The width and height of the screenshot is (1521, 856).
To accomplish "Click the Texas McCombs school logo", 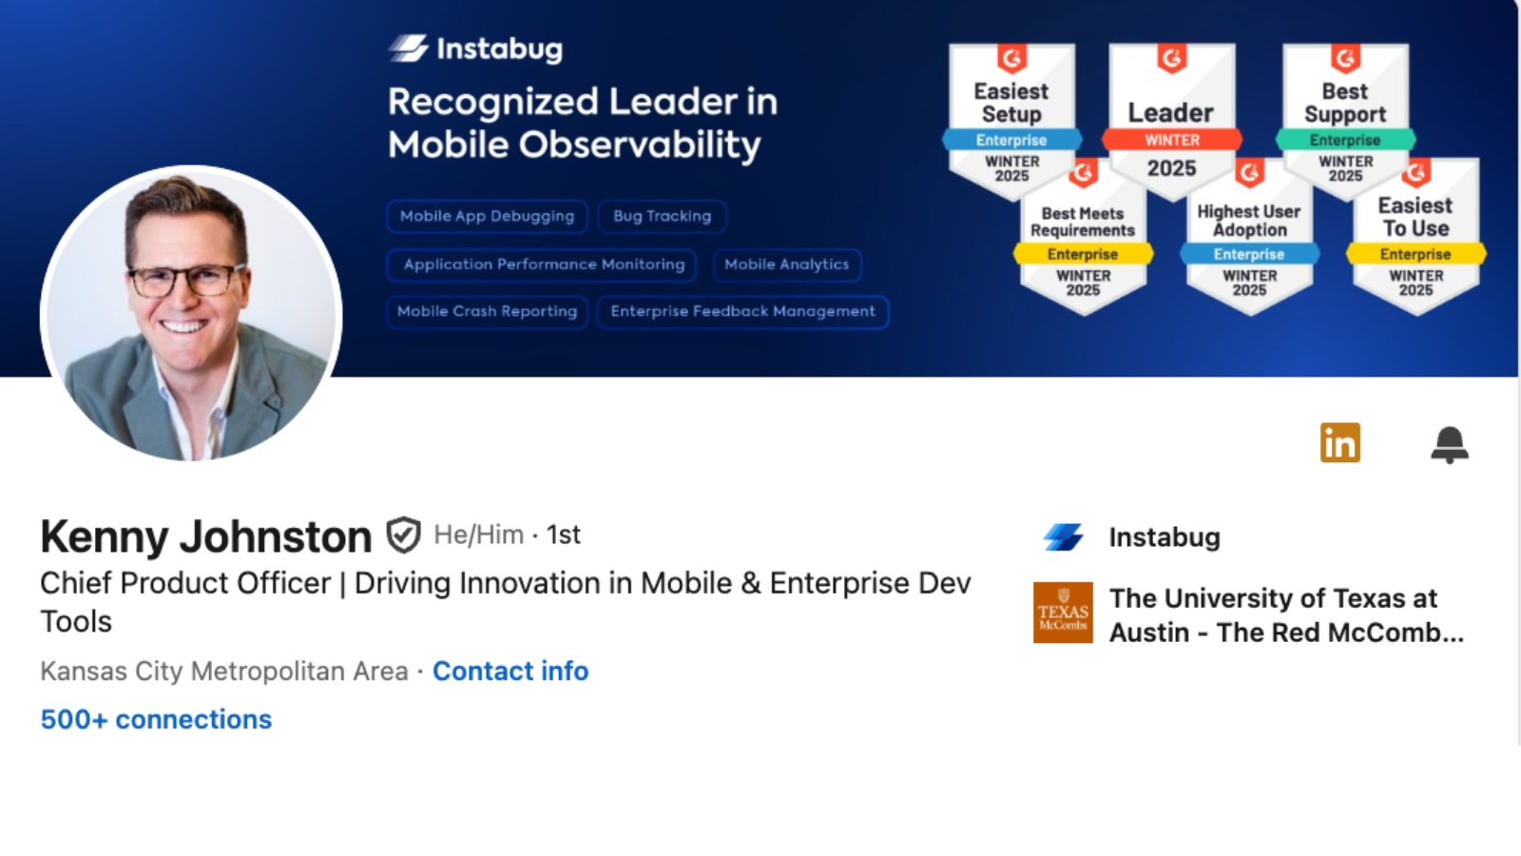I will pos(1063,613).
